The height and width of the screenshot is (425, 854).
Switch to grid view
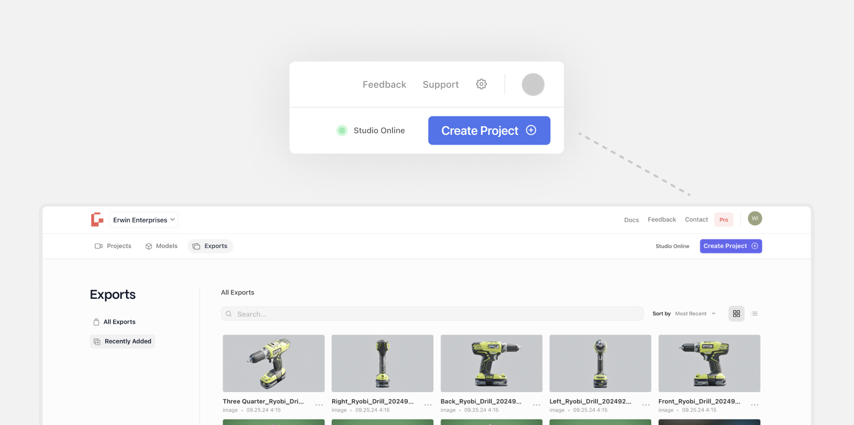pos(736,313)
